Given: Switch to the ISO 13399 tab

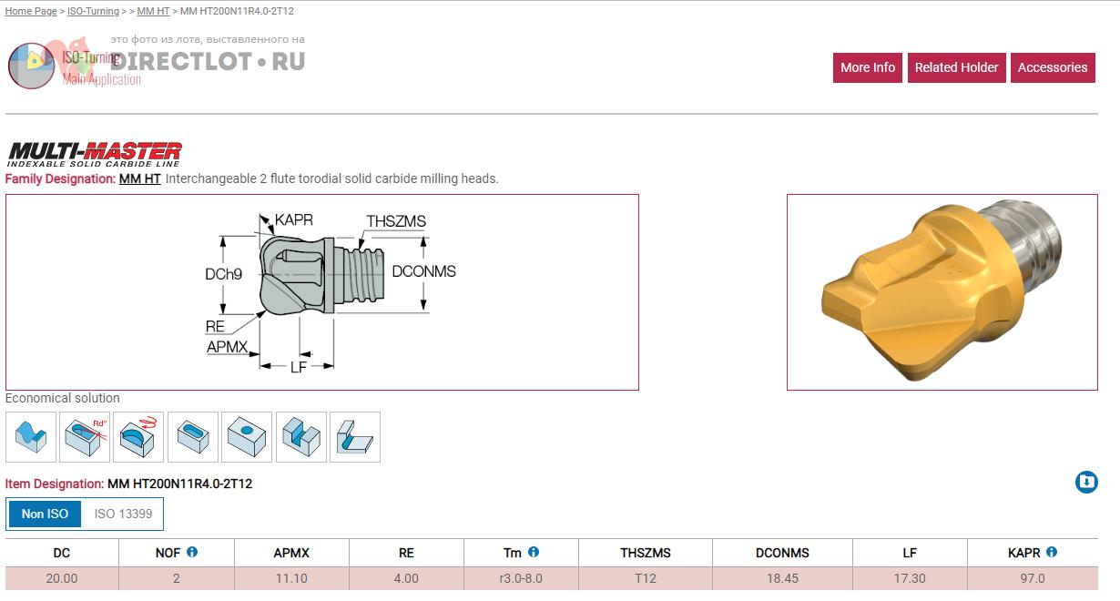Looking at the screenshot, I should 122,514.
